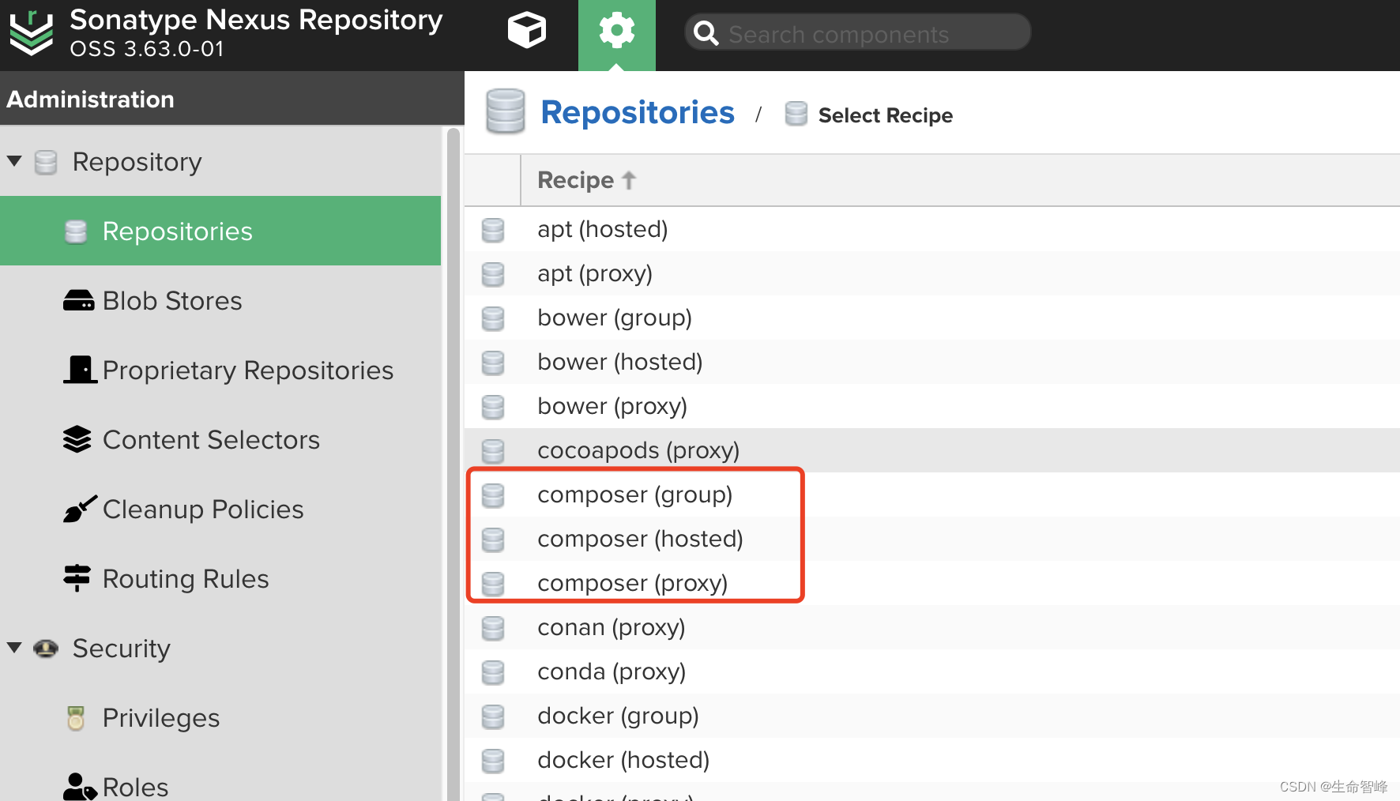Click the Roles user icon
Screen dimensions: 1400x801
80,787
